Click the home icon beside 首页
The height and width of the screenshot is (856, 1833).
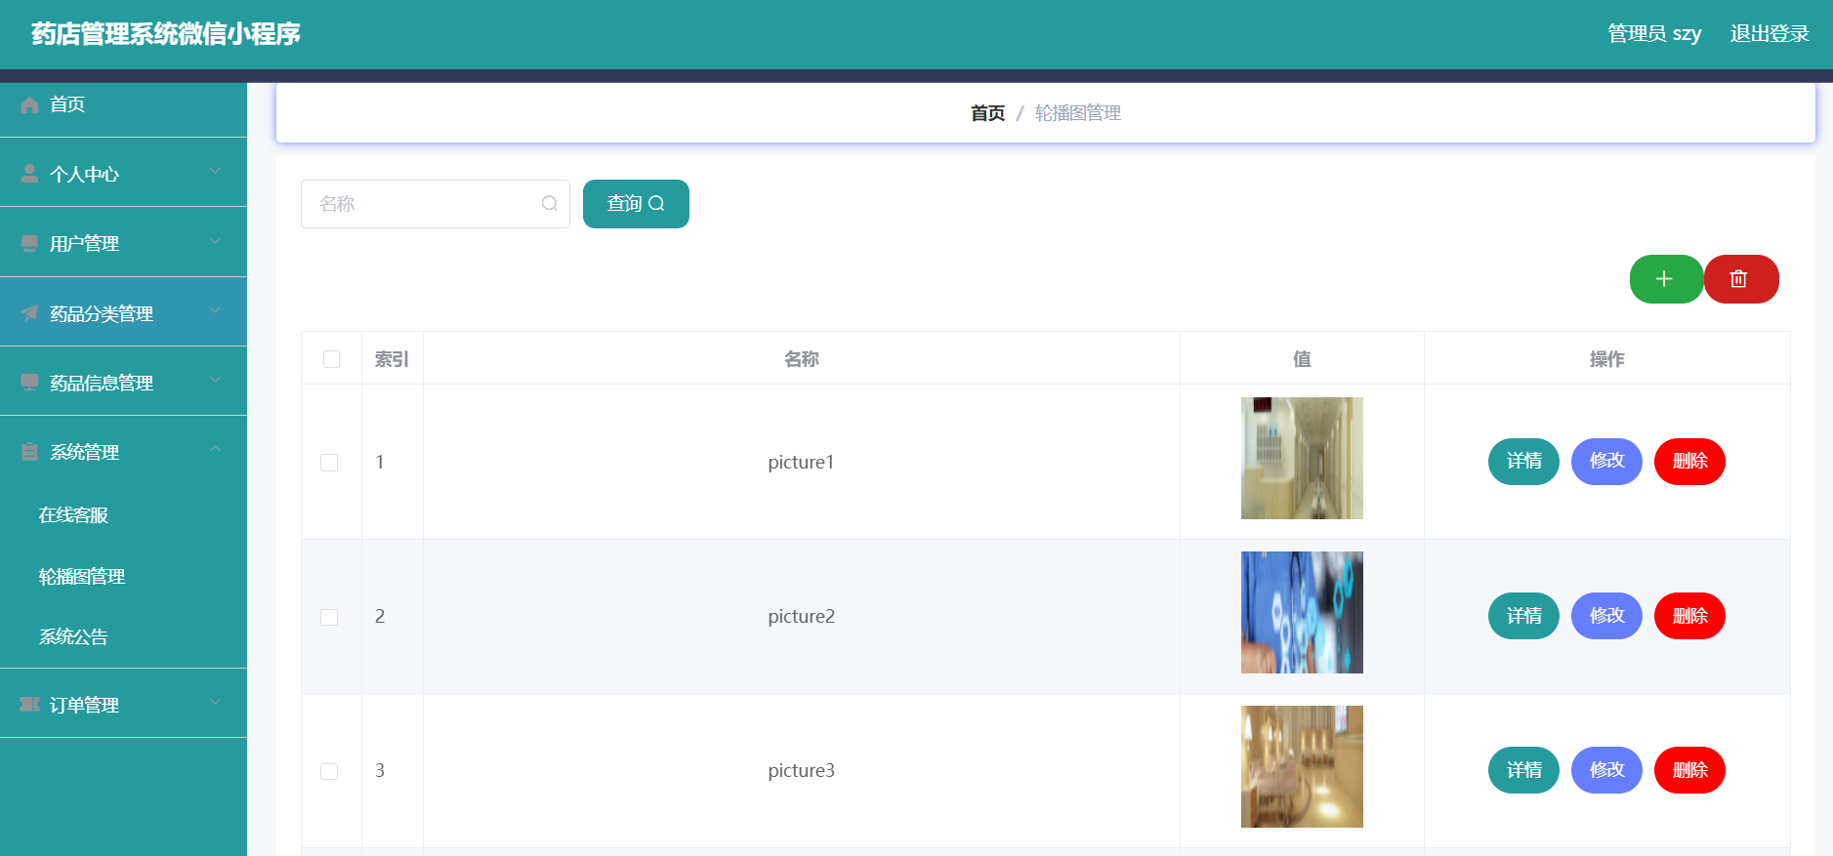click(x=29, y=104)
